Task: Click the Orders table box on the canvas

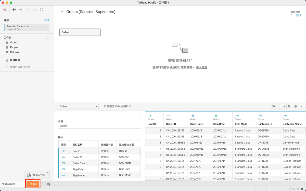Action: [x=80, y=32]
